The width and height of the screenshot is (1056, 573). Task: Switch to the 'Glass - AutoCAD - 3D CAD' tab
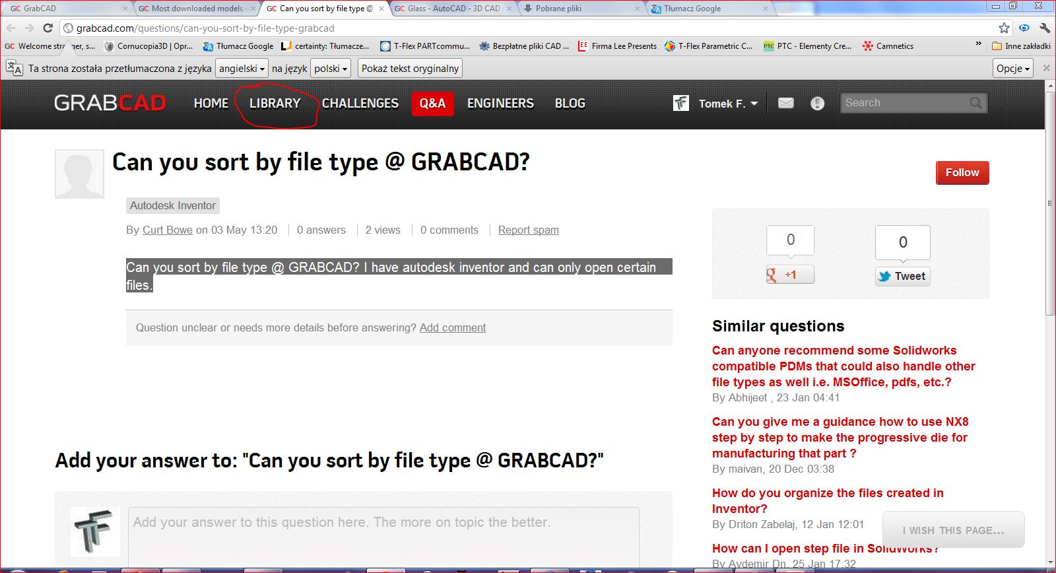453,9
